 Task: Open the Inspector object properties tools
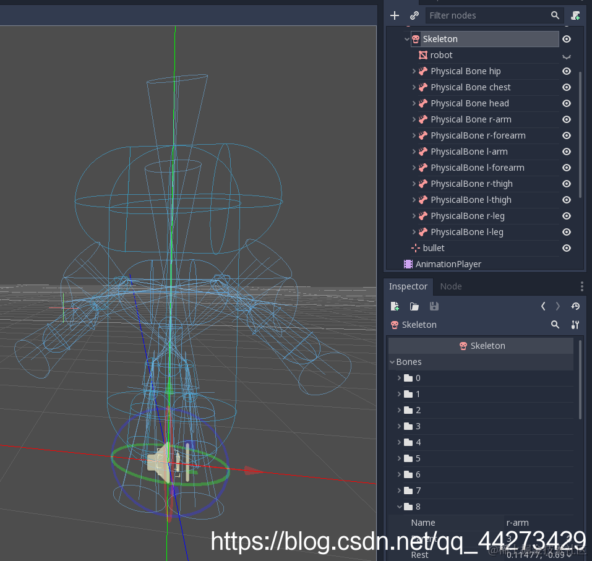(575, 325)
